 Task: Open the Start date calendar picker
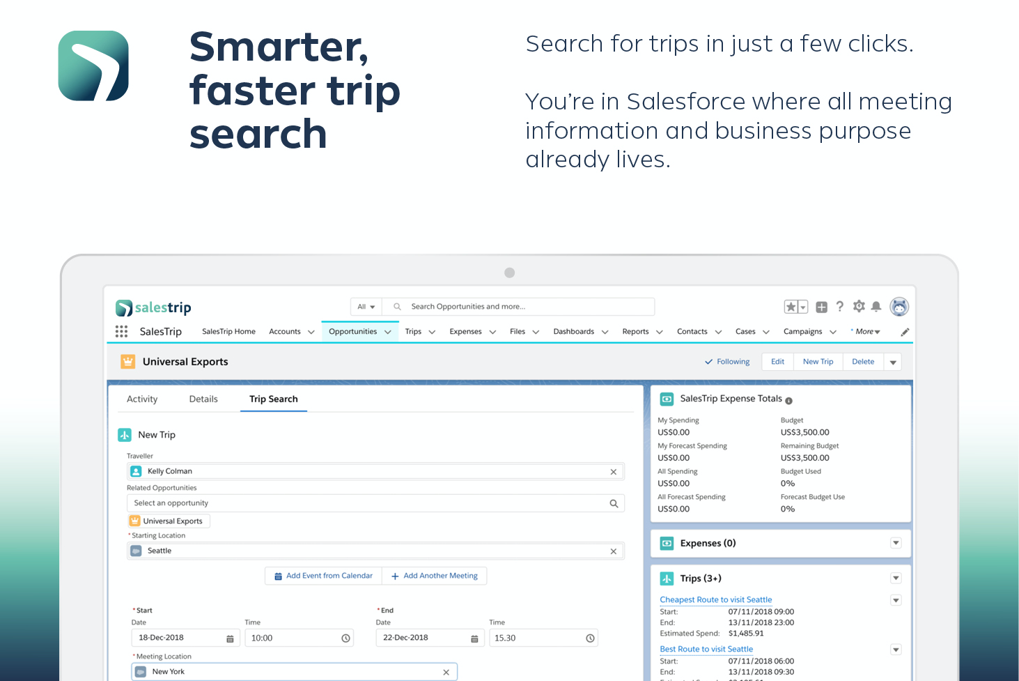coord(230,638)
